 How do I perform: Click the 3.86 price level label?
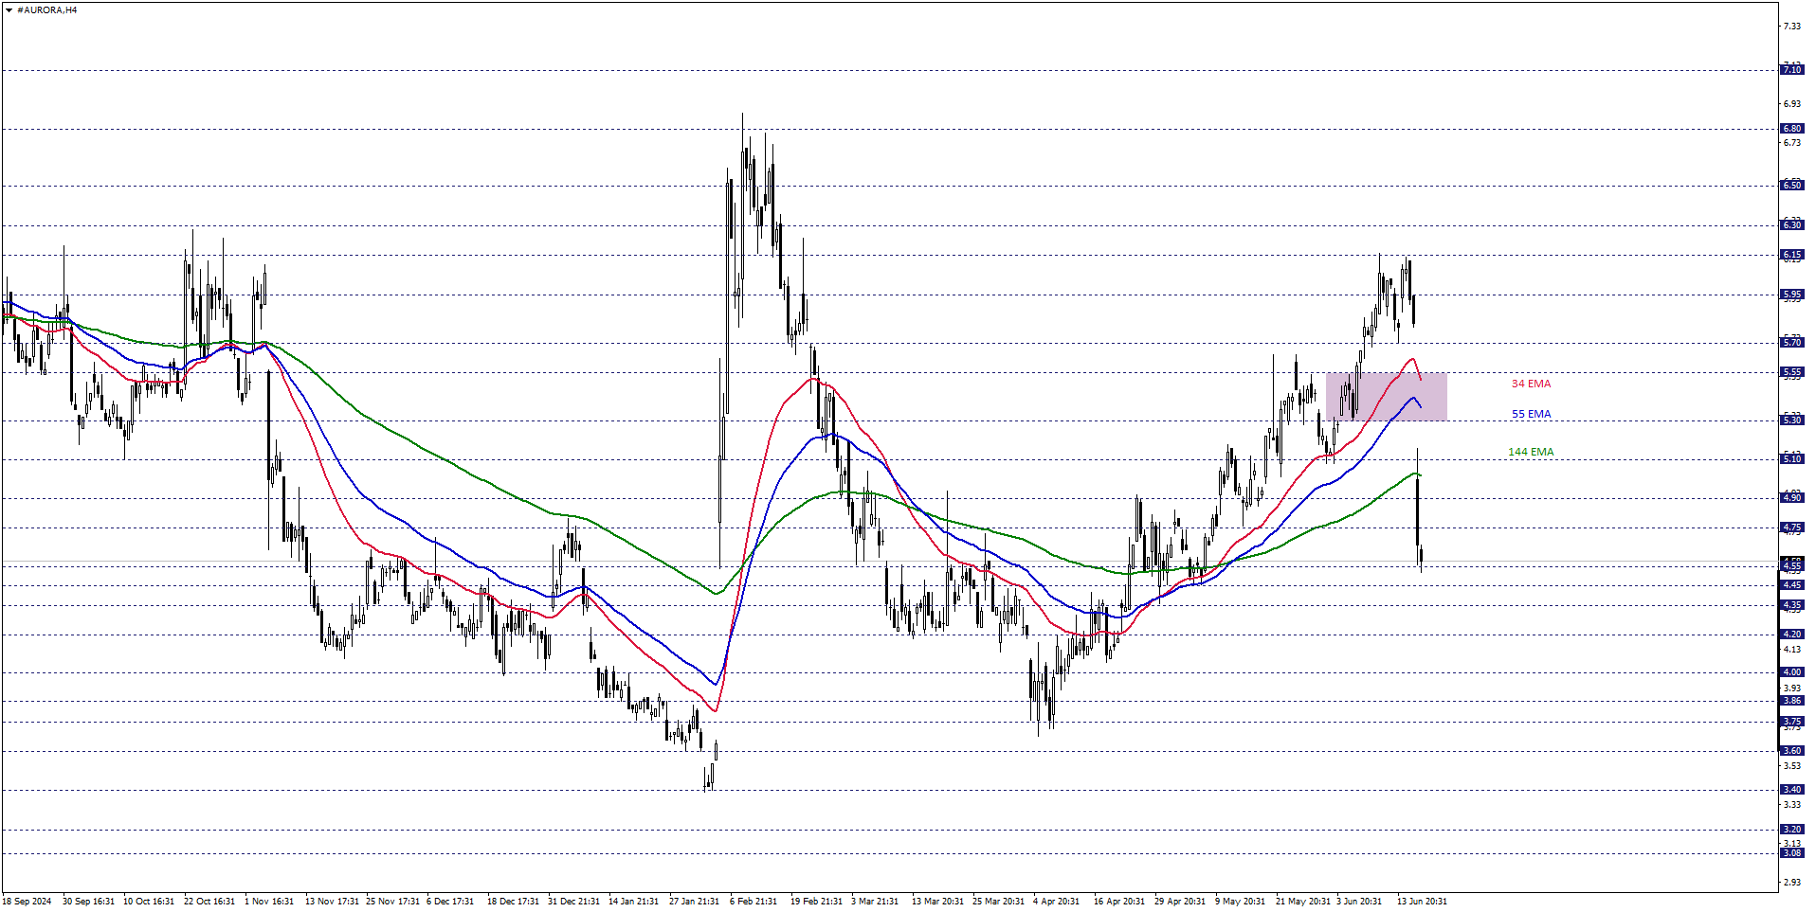1791,701
